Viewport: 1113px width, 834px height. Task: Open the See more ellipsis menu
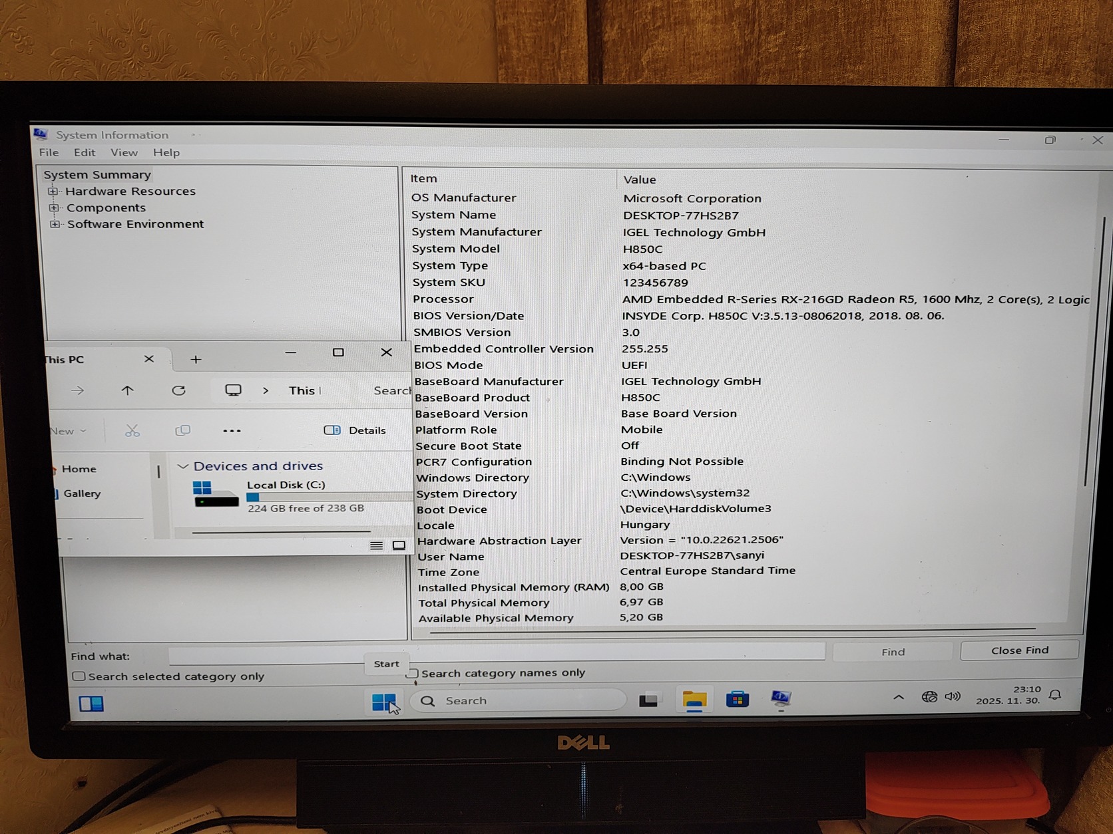tap(232, 431)
